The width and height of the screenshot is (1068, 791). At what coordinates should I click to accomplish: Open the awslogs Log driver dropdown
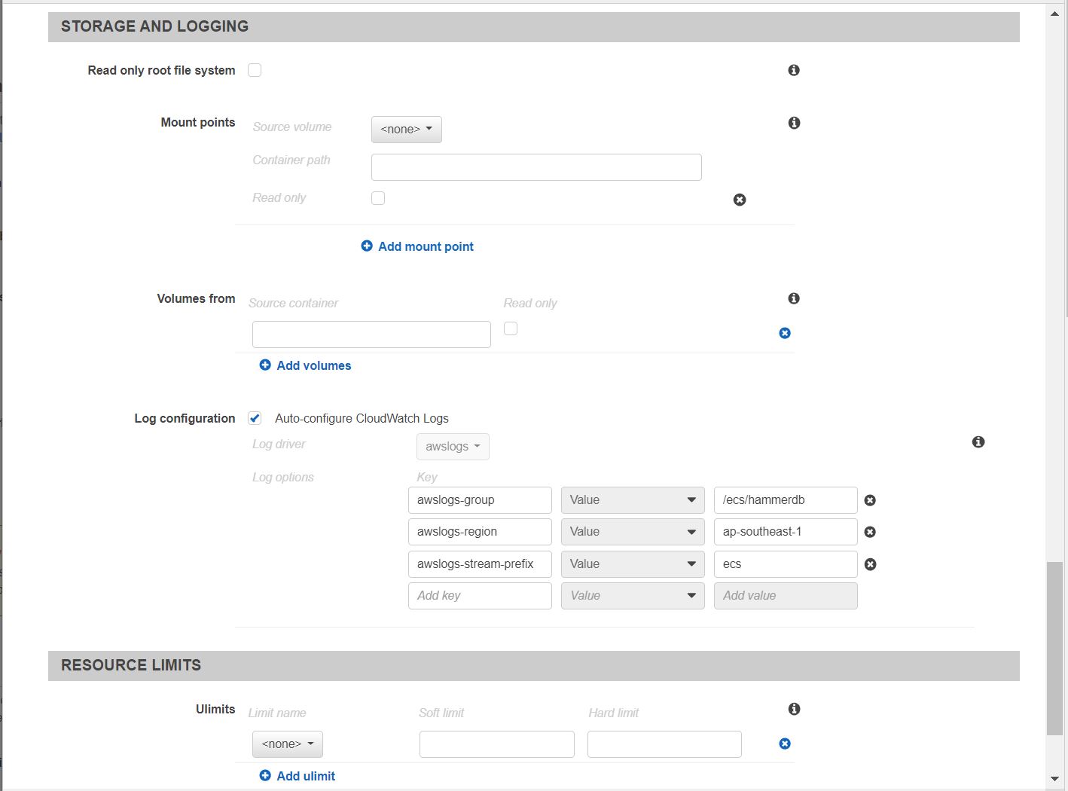point(453,447)
